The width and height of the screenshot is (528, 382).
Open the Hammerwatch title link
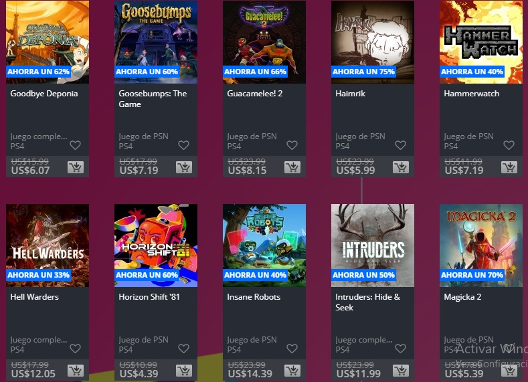tap(471, 94)
